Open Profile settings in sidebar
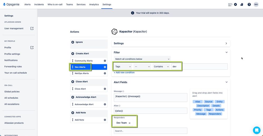Screen dimensions: 263x136 tap(12, 54)
